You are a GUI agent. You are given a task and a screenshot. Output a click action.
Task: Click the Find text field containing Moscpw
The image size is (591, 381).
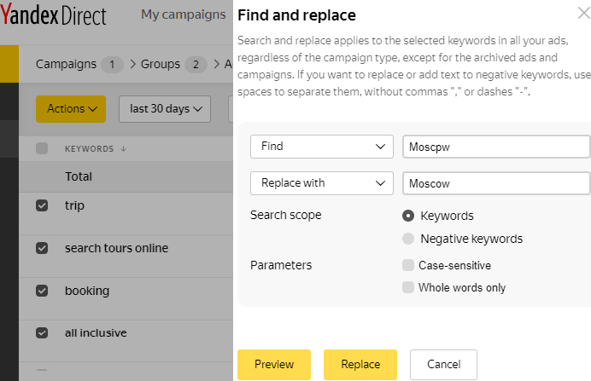(496, 147)
